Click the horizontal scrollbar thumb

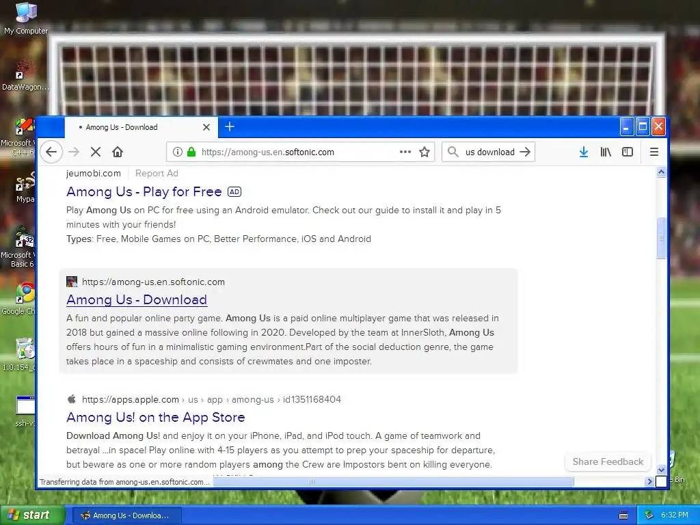click(393, 482)
